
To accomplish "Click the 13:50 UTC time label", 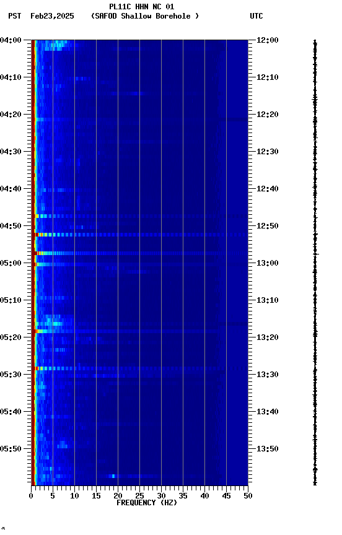I will (268, 450).
